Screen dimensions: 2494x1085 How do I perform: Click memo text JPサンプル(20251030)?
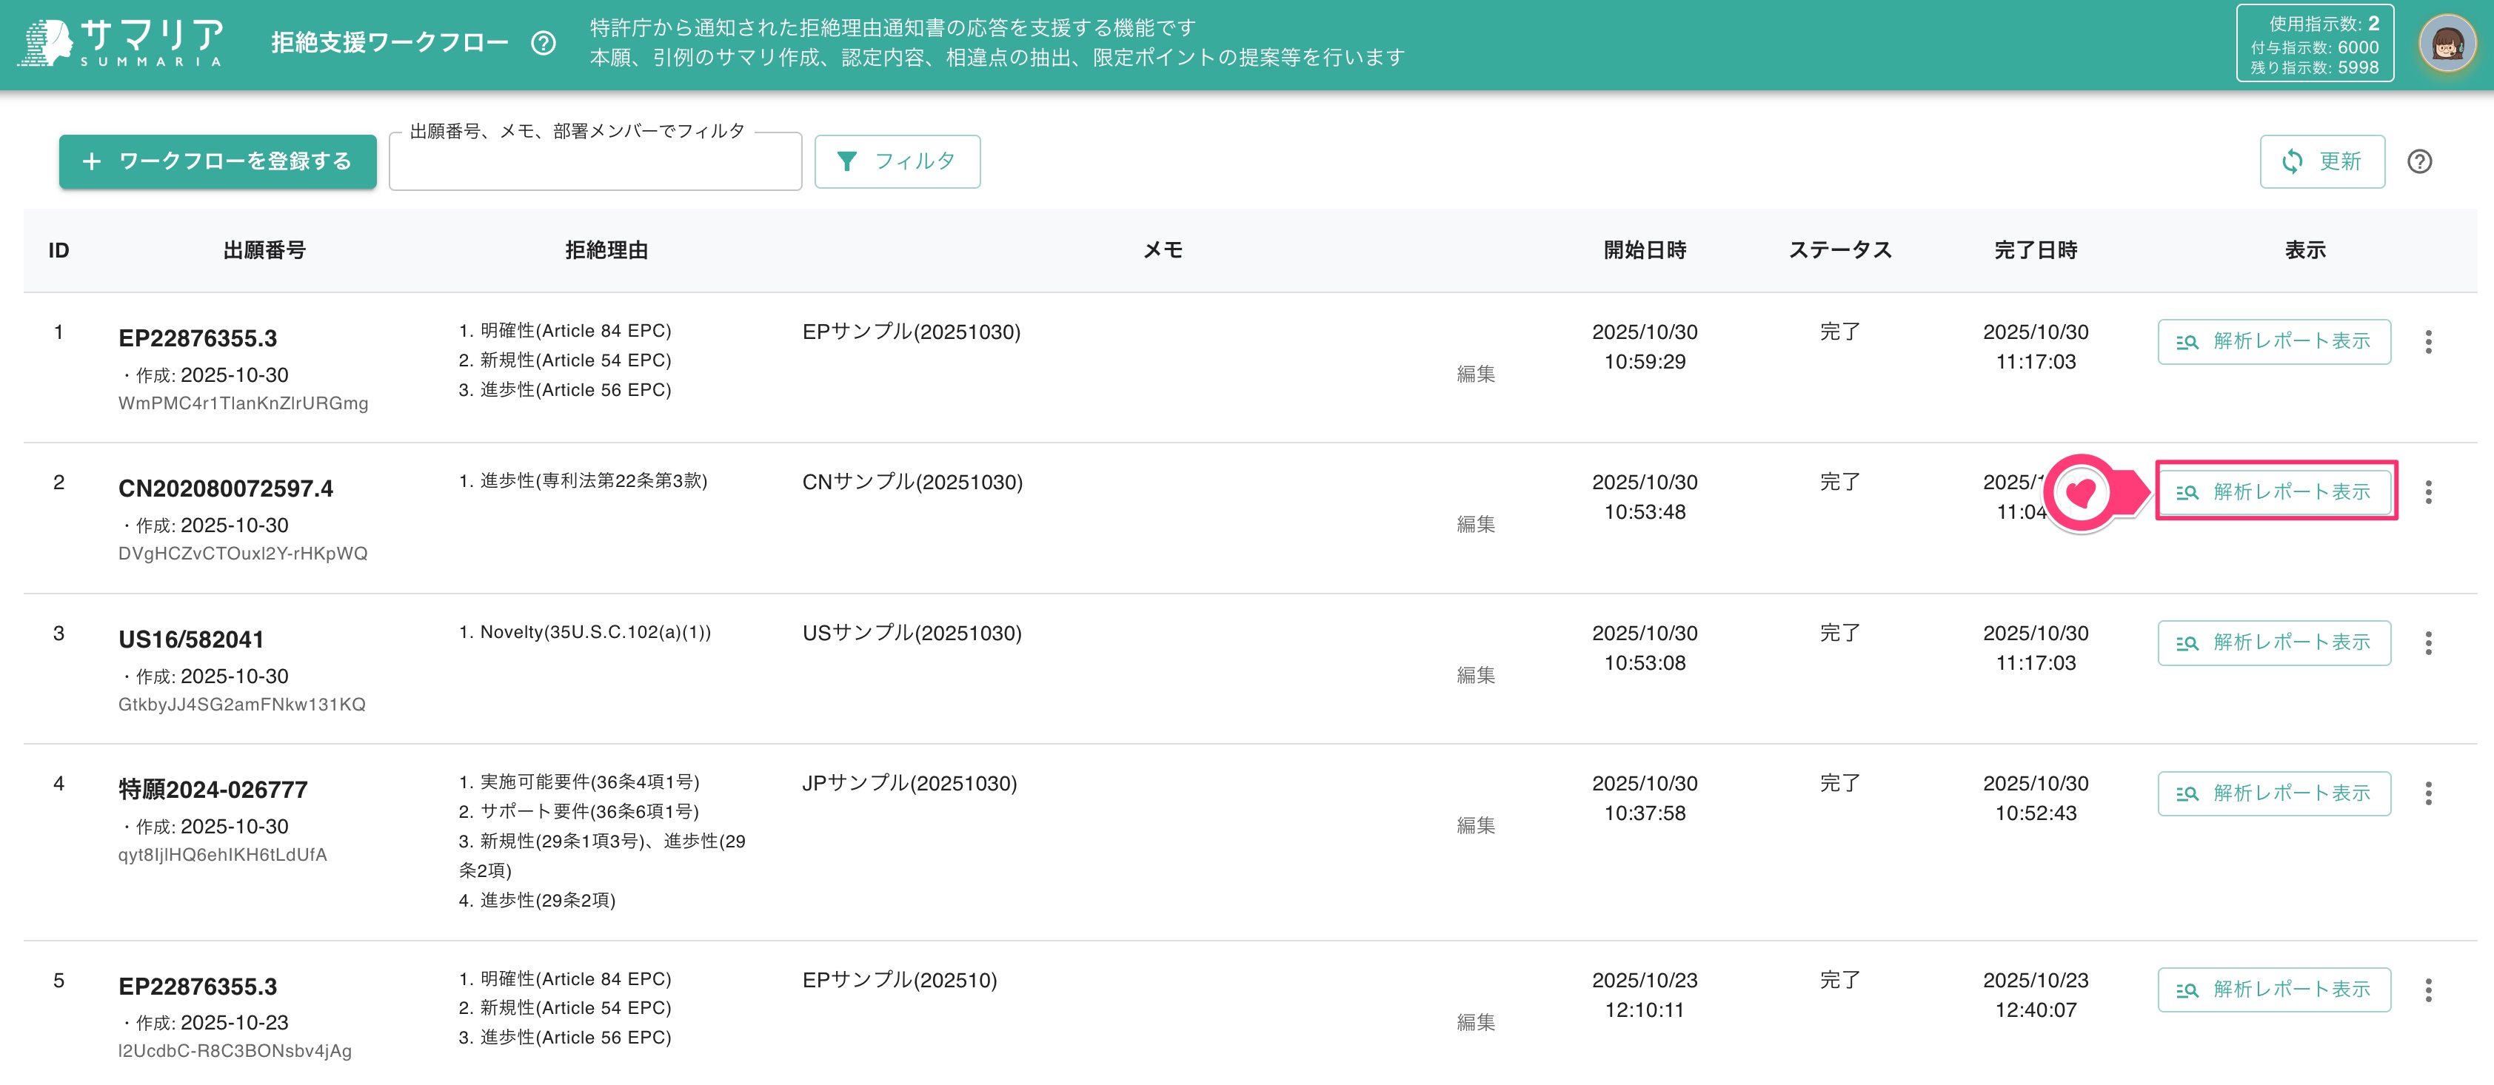(909, 783)
